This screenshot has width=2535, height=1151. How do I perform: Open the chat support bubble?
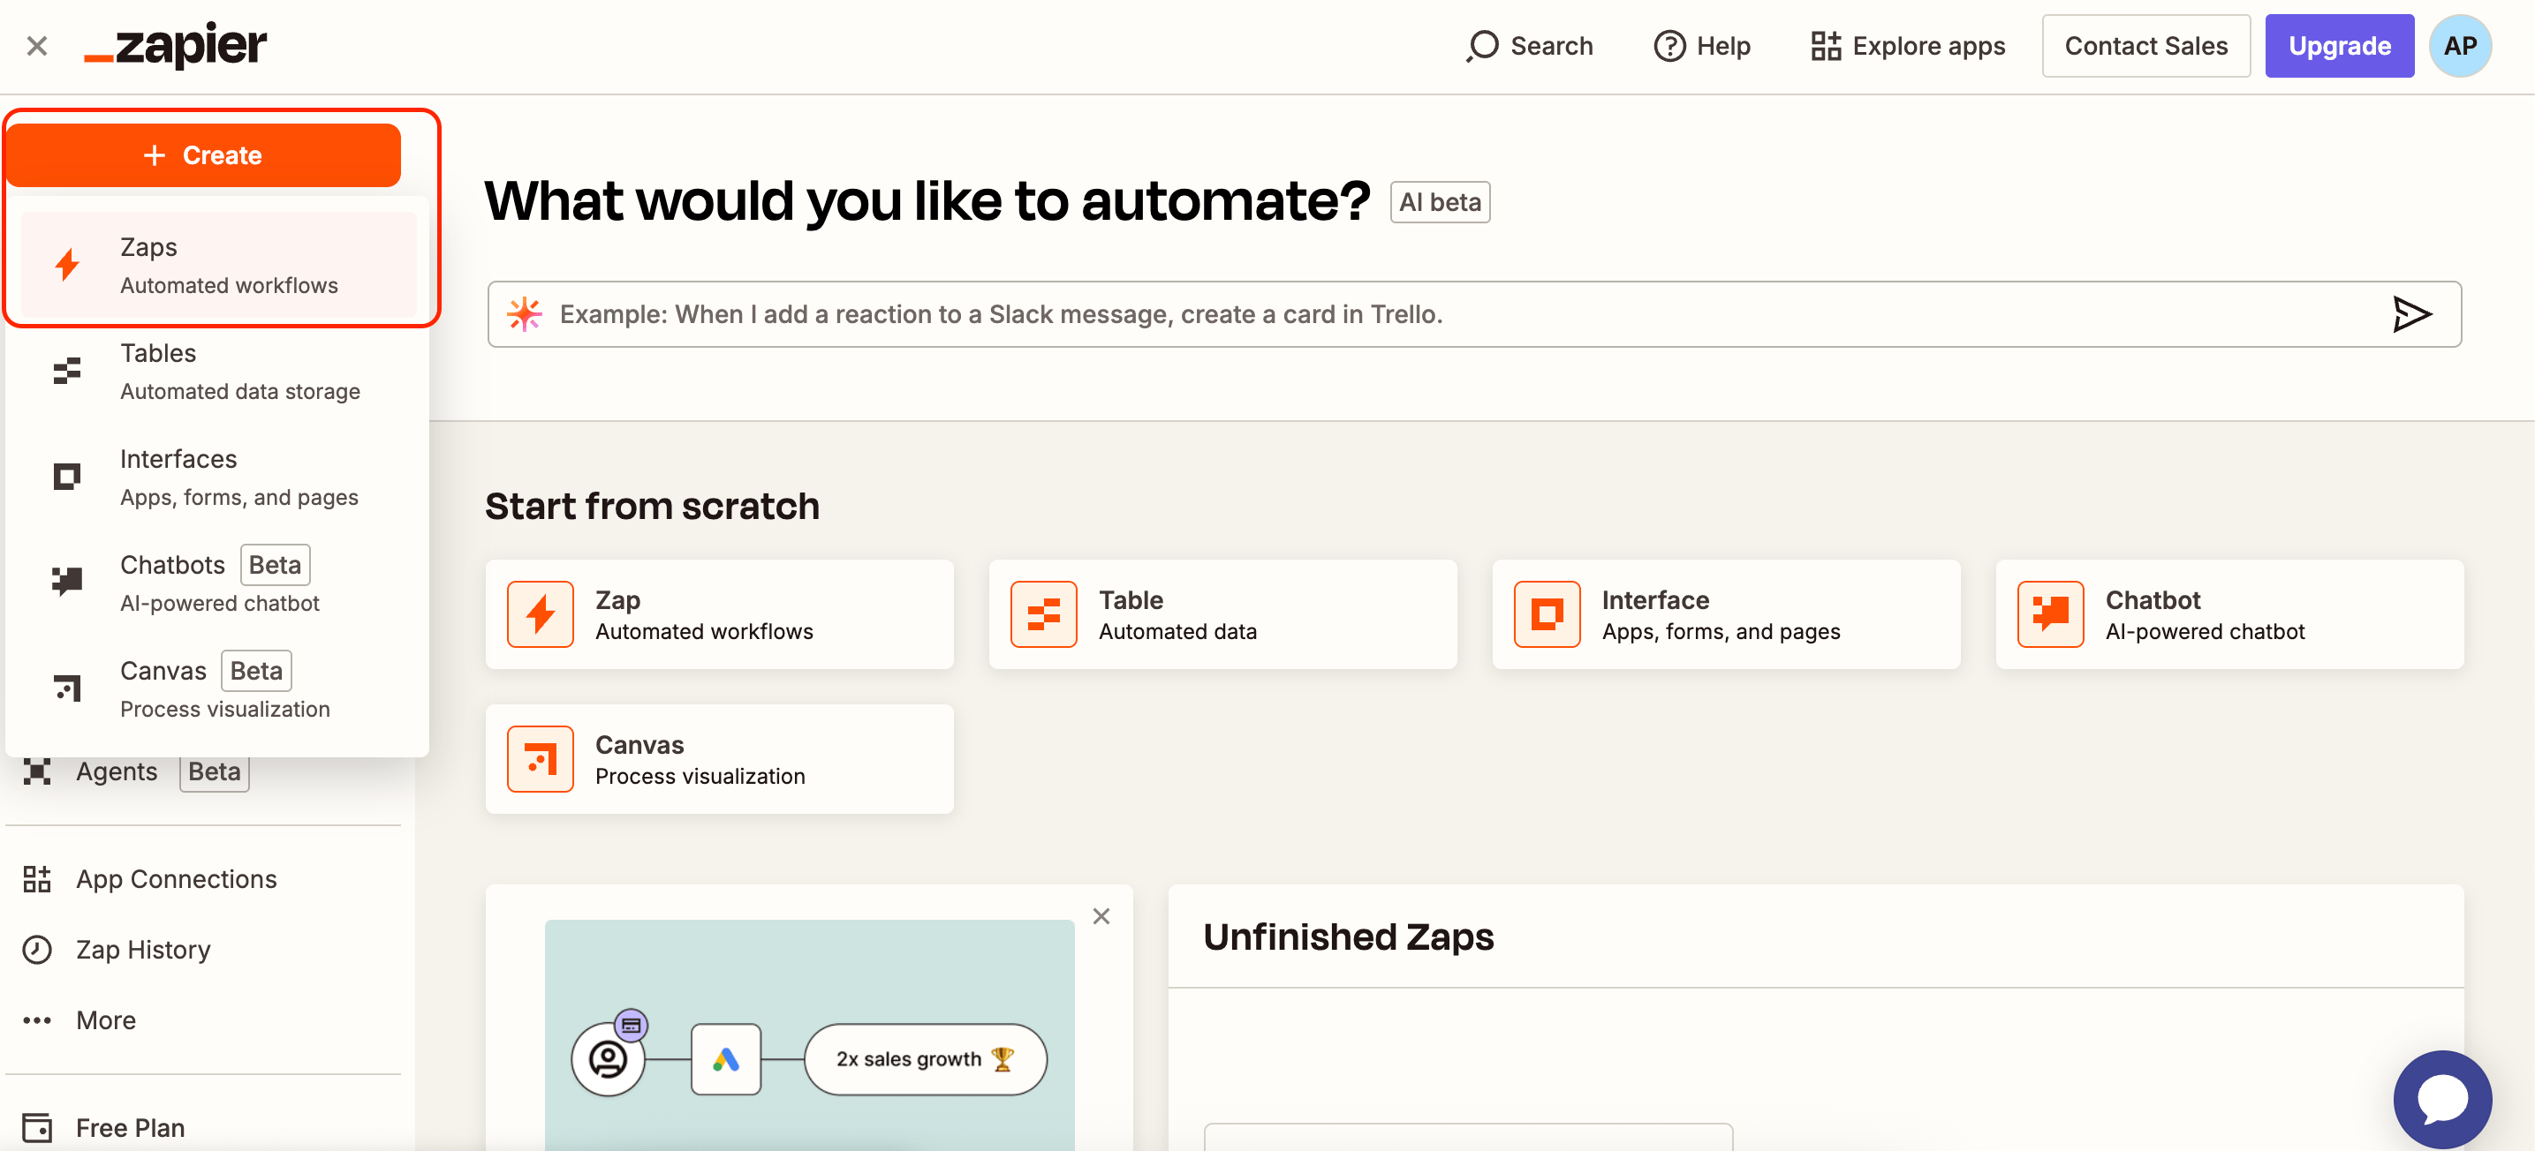[2442, 1100]
